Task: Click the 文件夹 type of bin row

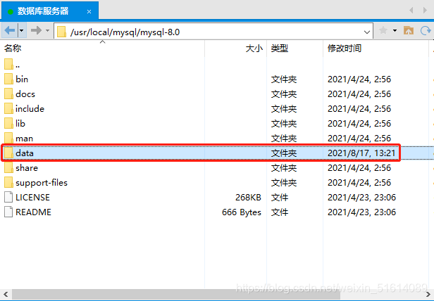Action: (284, 79)
